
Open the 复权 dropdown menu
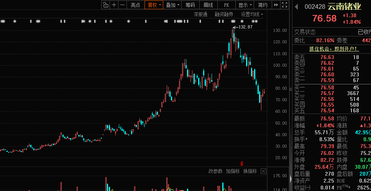[154, 5]
